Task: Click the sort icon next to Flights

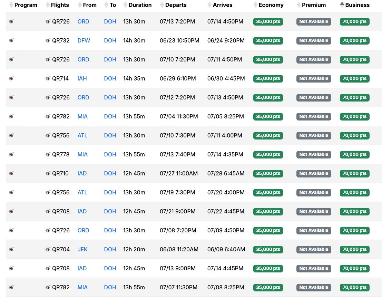Action: tap(48, 5)
